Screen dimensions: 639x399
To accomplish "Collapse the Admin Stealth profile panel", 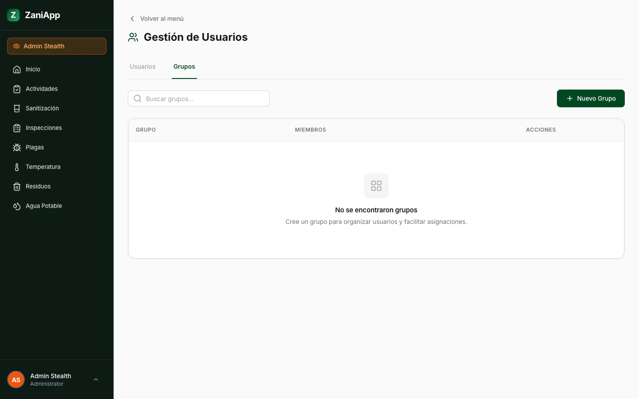I will click(x=96, y=379).
